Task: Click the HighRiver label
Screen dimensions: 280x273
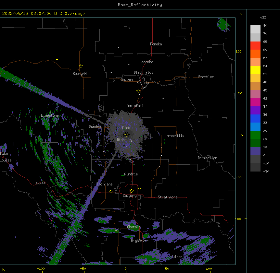Action: [x=140, y=241]
